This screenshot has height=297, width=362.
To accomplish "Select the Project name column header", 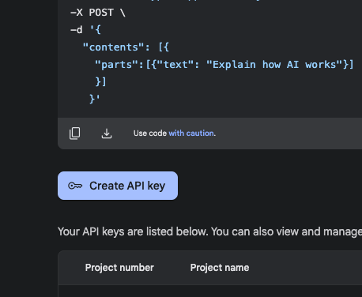I will pos(220,268).
